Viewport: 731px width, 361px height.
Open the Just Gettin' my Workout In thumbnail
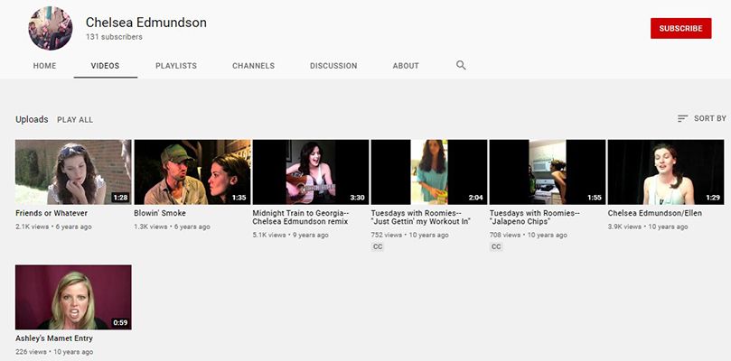(428, 171)
